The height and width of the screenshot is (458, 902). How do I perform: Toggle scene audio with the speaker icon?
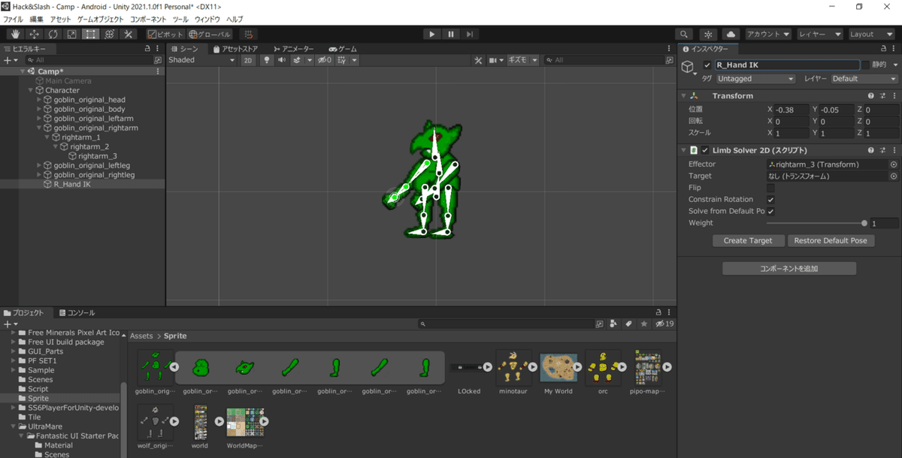281,60
